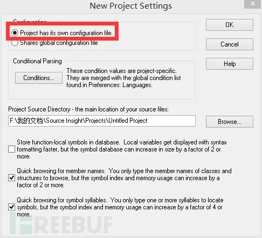
Task: Select the Shares global configuration radio circle
Action: pyautogui.click(x=15, y=43)
